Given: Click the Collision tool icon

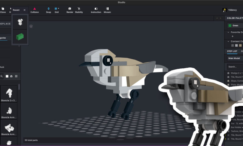Looking at the screenshot, I should 35,9.
